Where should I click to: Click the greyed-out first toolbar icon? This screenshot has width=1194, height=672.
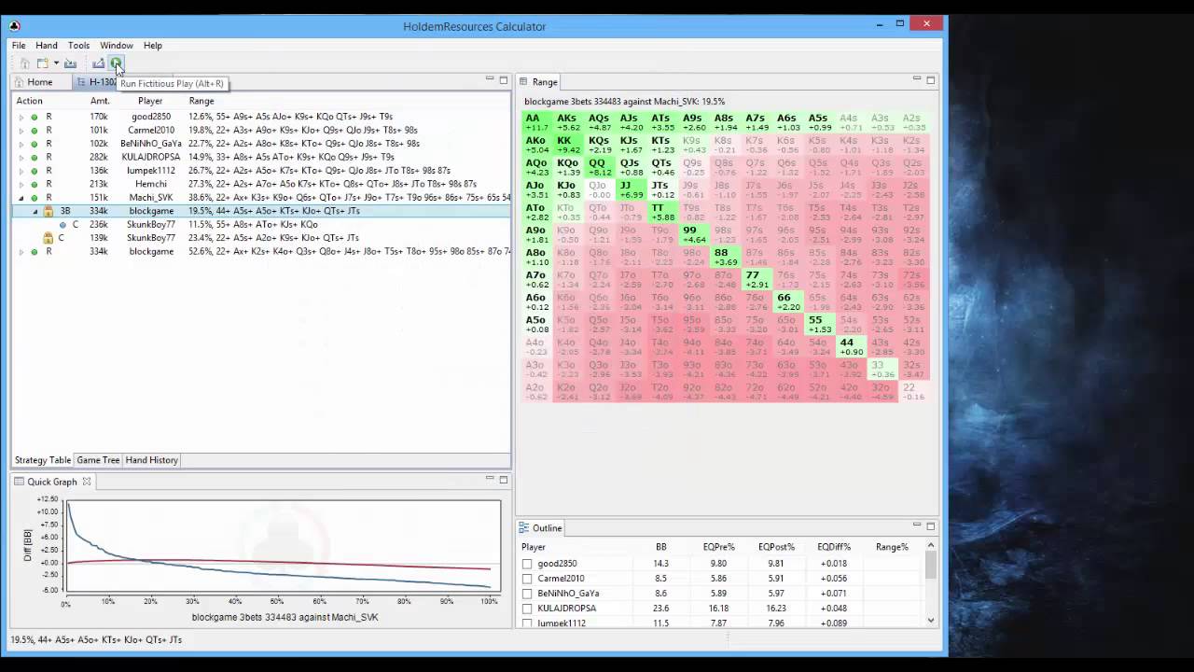(25, 63)
